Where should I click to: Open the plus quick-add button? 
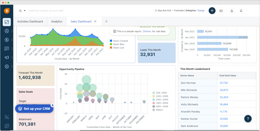pos(212,11)
